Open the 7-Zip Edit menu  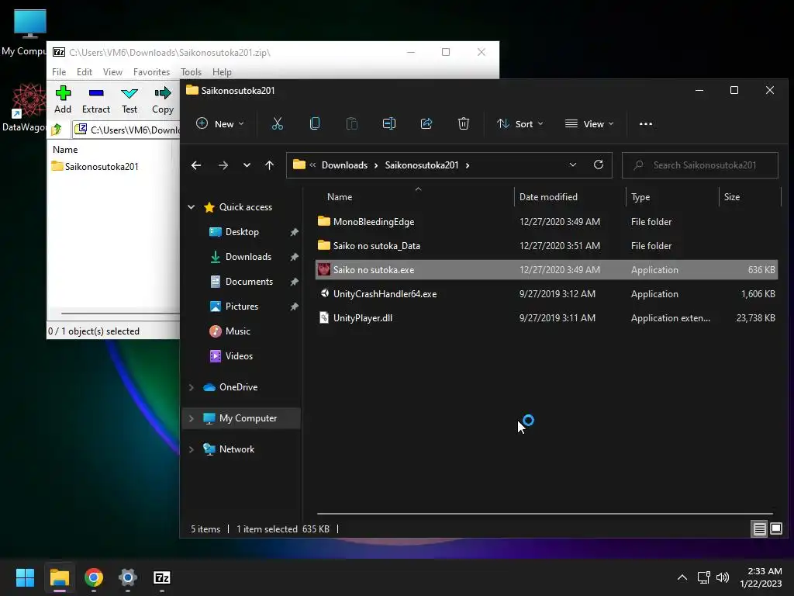84,72
